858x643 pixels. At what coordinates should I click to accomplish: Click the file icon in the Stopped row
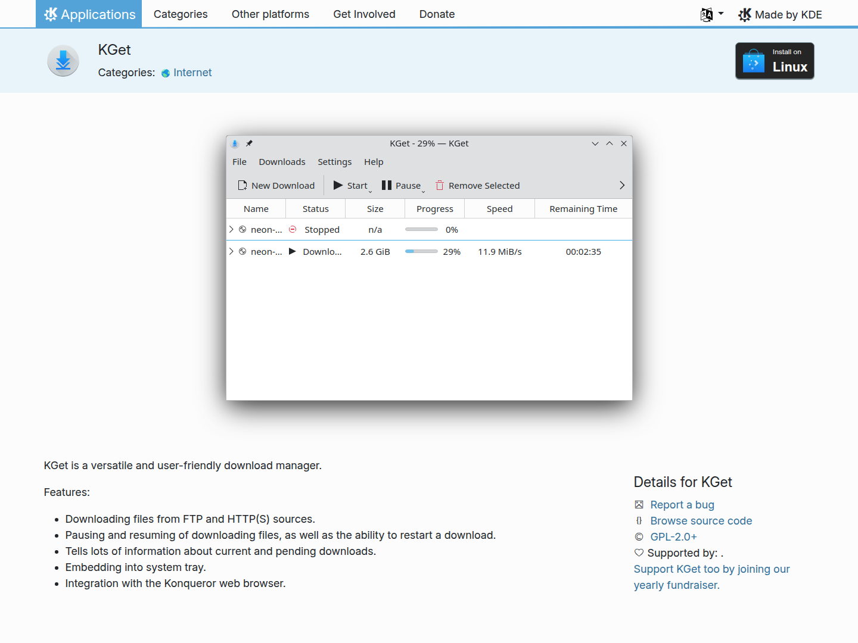243,229
